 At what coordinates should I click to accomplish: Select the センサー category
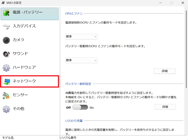tap(30, 95)
